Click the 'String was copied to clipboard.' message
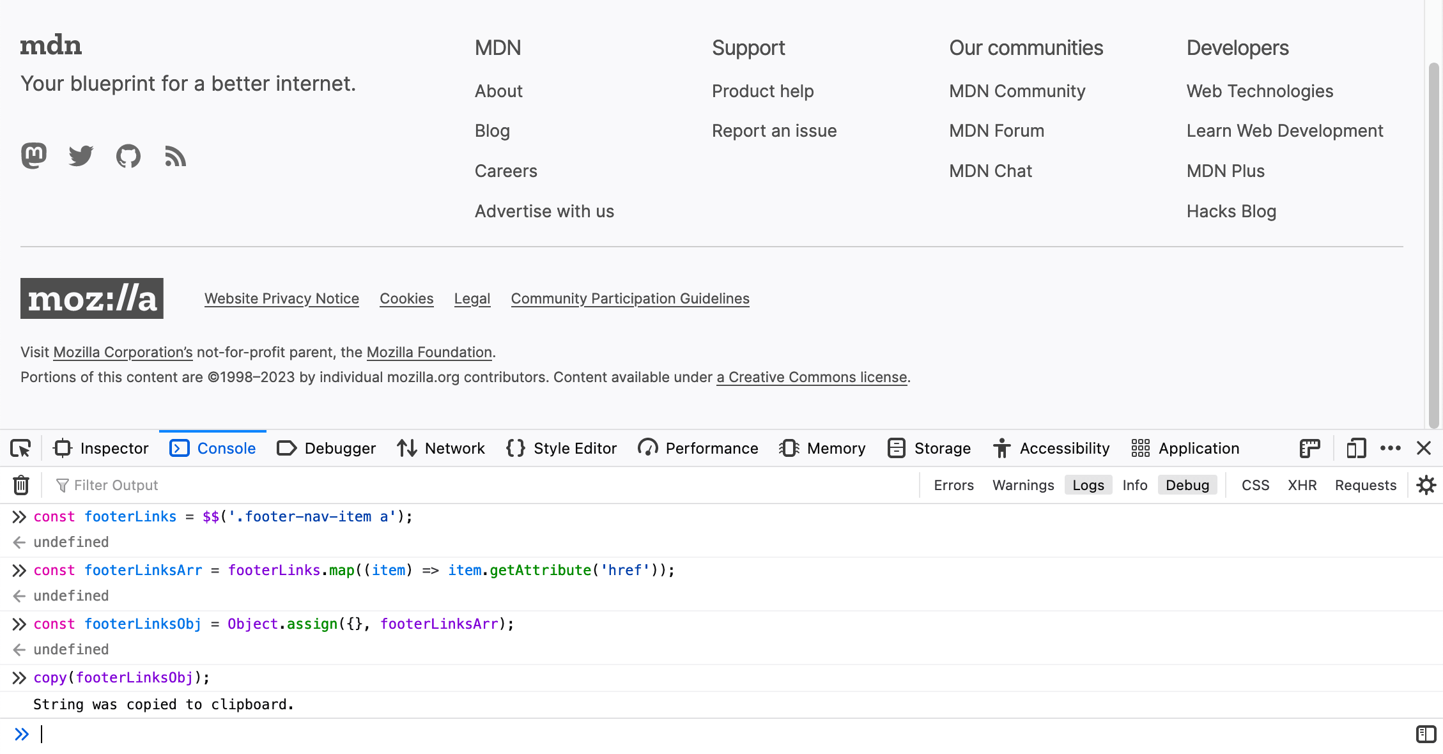The height and width of the screenshot is (754, 1443). tap(164, 704)
